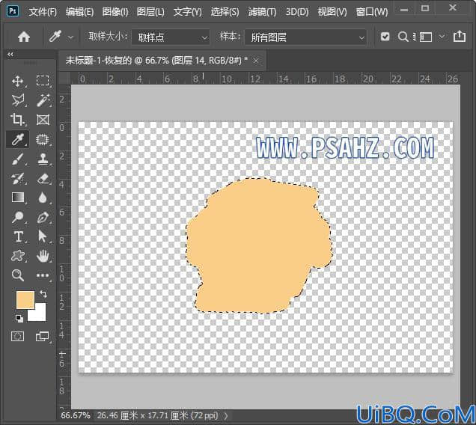Select the Zoom tool in toolbox
476x425 pixels.
point(18,275)
